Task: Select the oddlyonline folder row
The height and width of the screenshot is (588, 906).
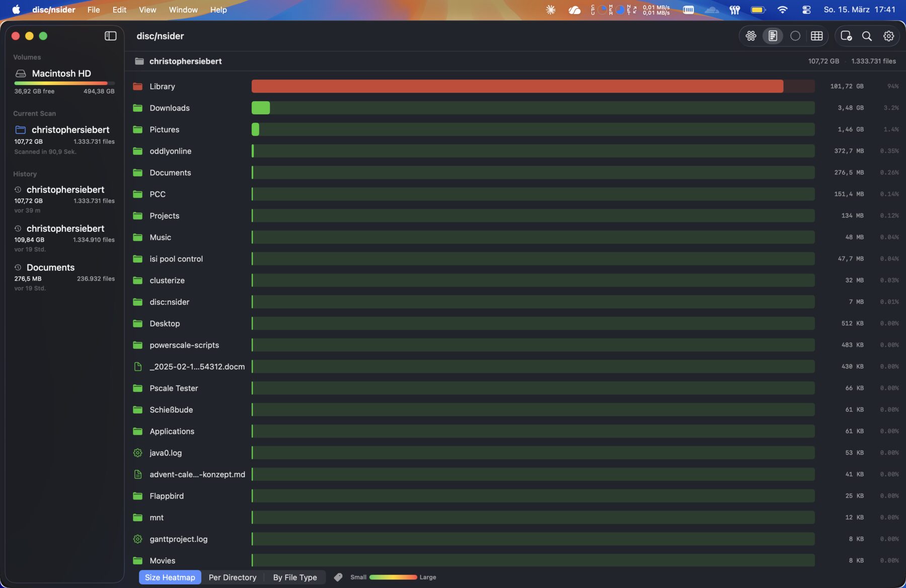Action: pos(515,151)
